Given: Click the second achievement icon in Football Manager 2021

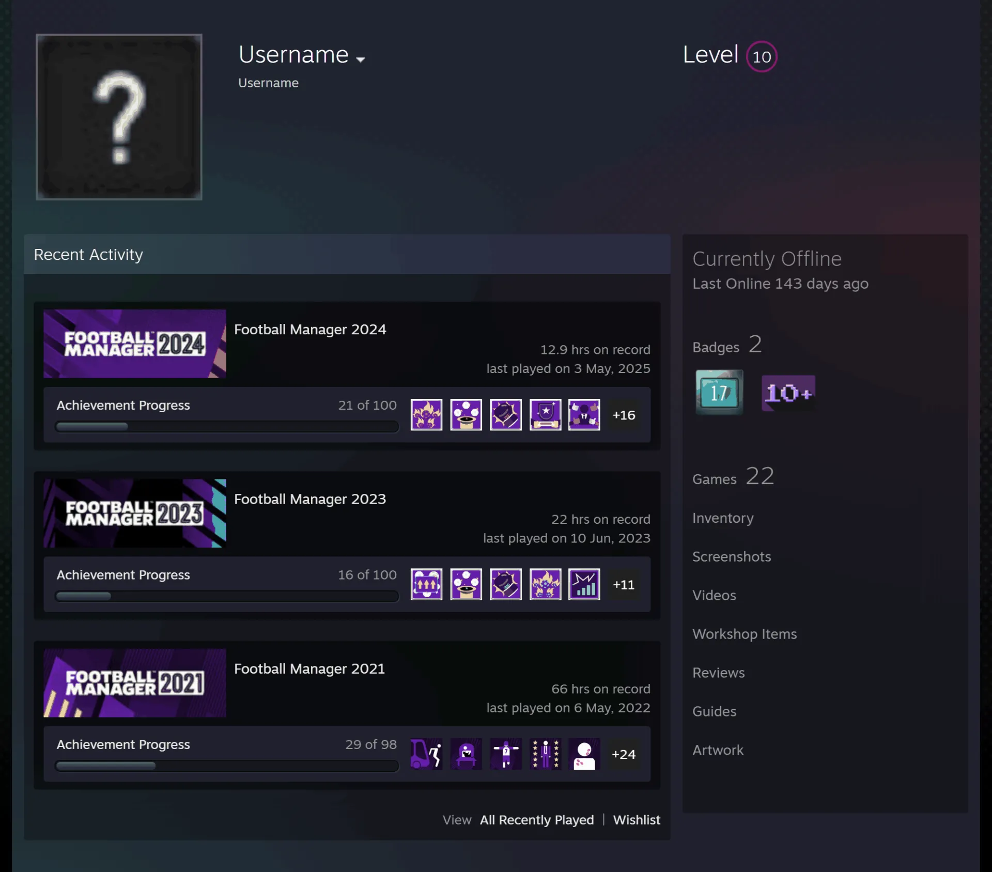Looking at the screenshot, I should pos(466,754).
